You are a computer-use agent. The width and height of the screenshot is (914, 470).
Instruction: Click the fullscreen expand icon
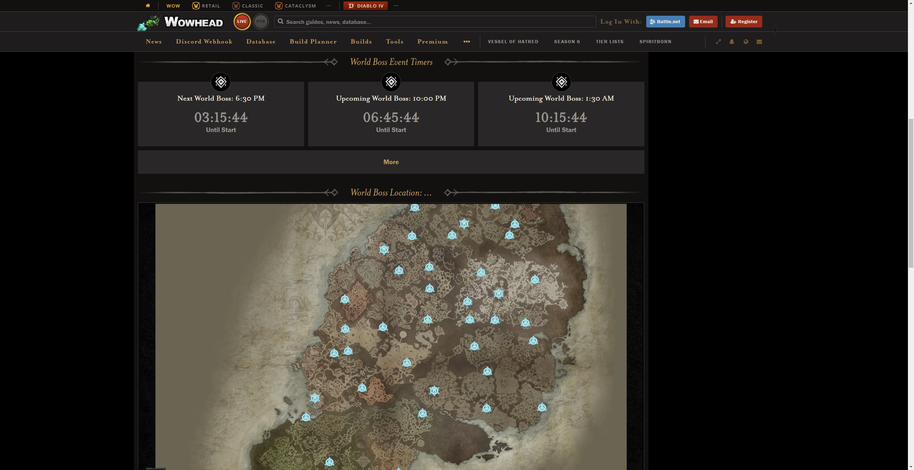[718, 42]
